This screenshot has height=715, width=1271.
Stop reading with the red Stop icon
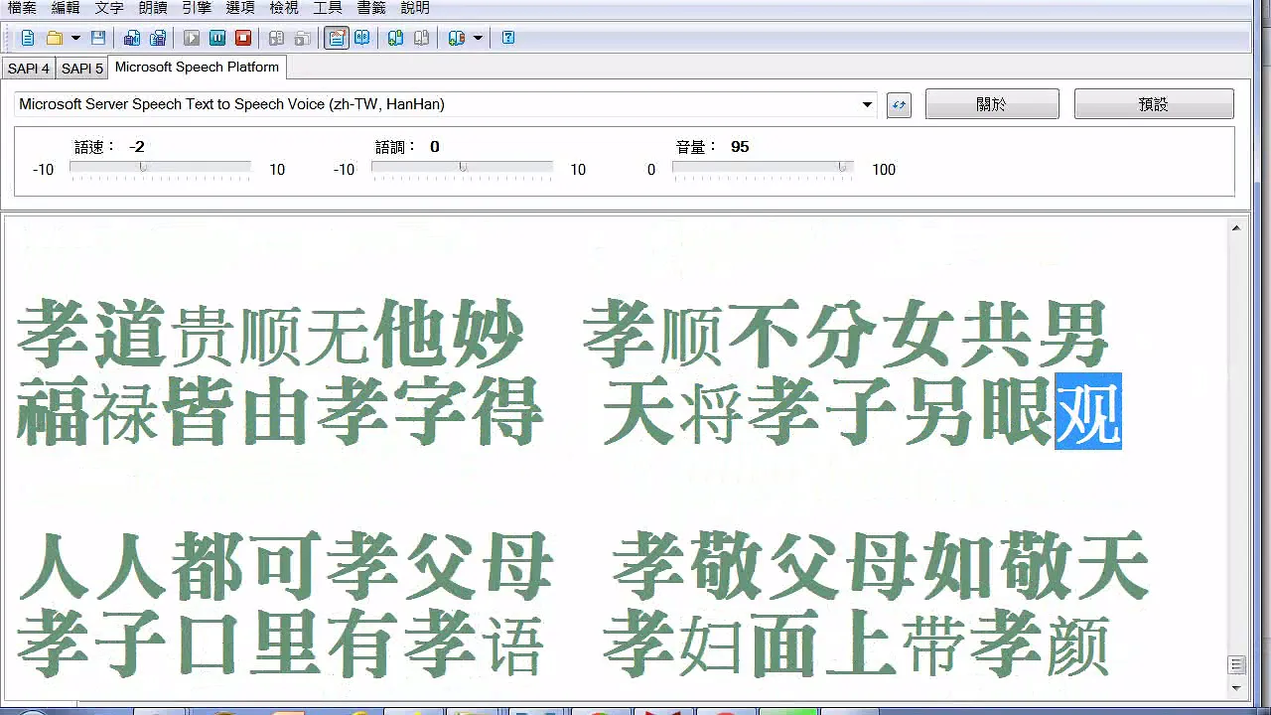[x=243, y=38]
